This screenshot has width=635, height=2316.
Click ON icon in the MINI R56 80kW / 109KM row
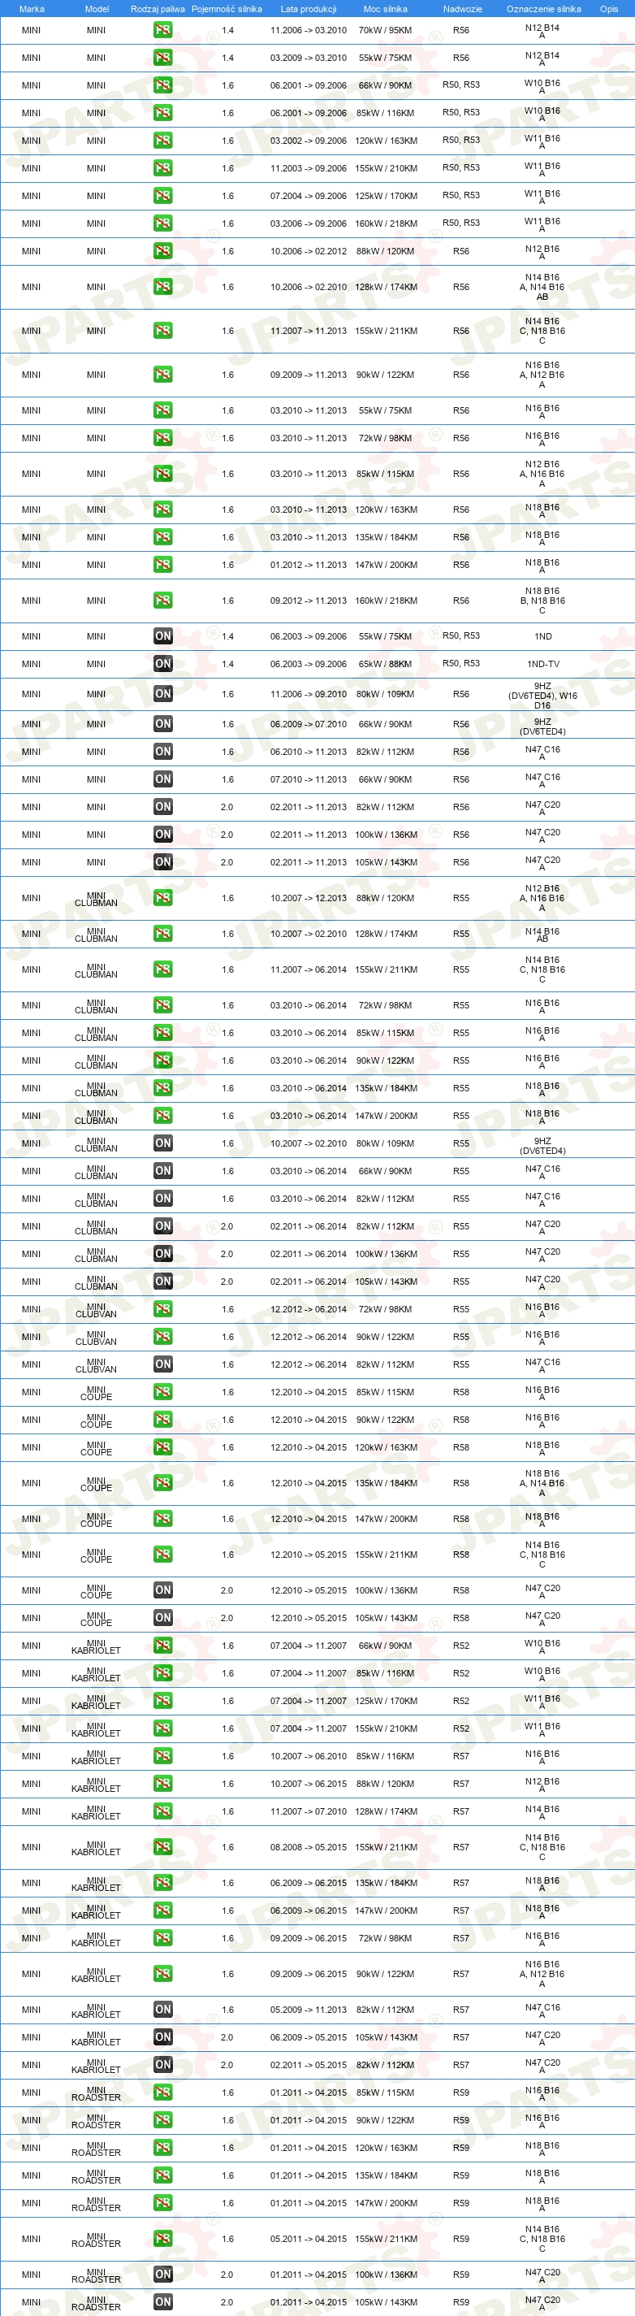(x=162, y=694)
